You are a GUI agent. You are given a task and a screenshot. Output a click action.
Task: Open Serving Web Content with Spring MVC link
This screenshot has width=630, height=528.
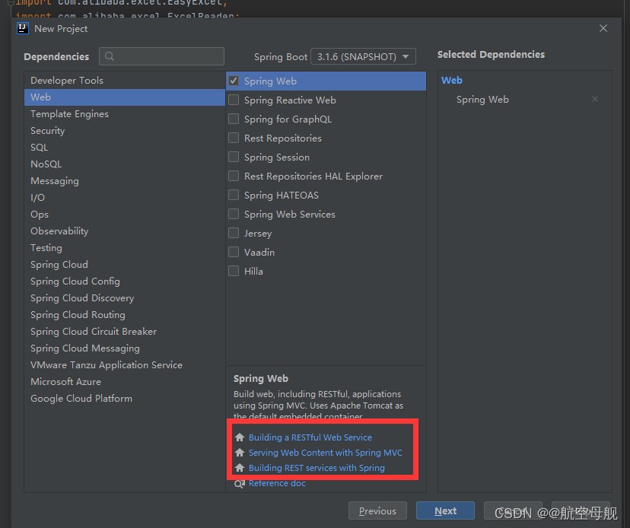pyautogui.click(x=326, y=453)
